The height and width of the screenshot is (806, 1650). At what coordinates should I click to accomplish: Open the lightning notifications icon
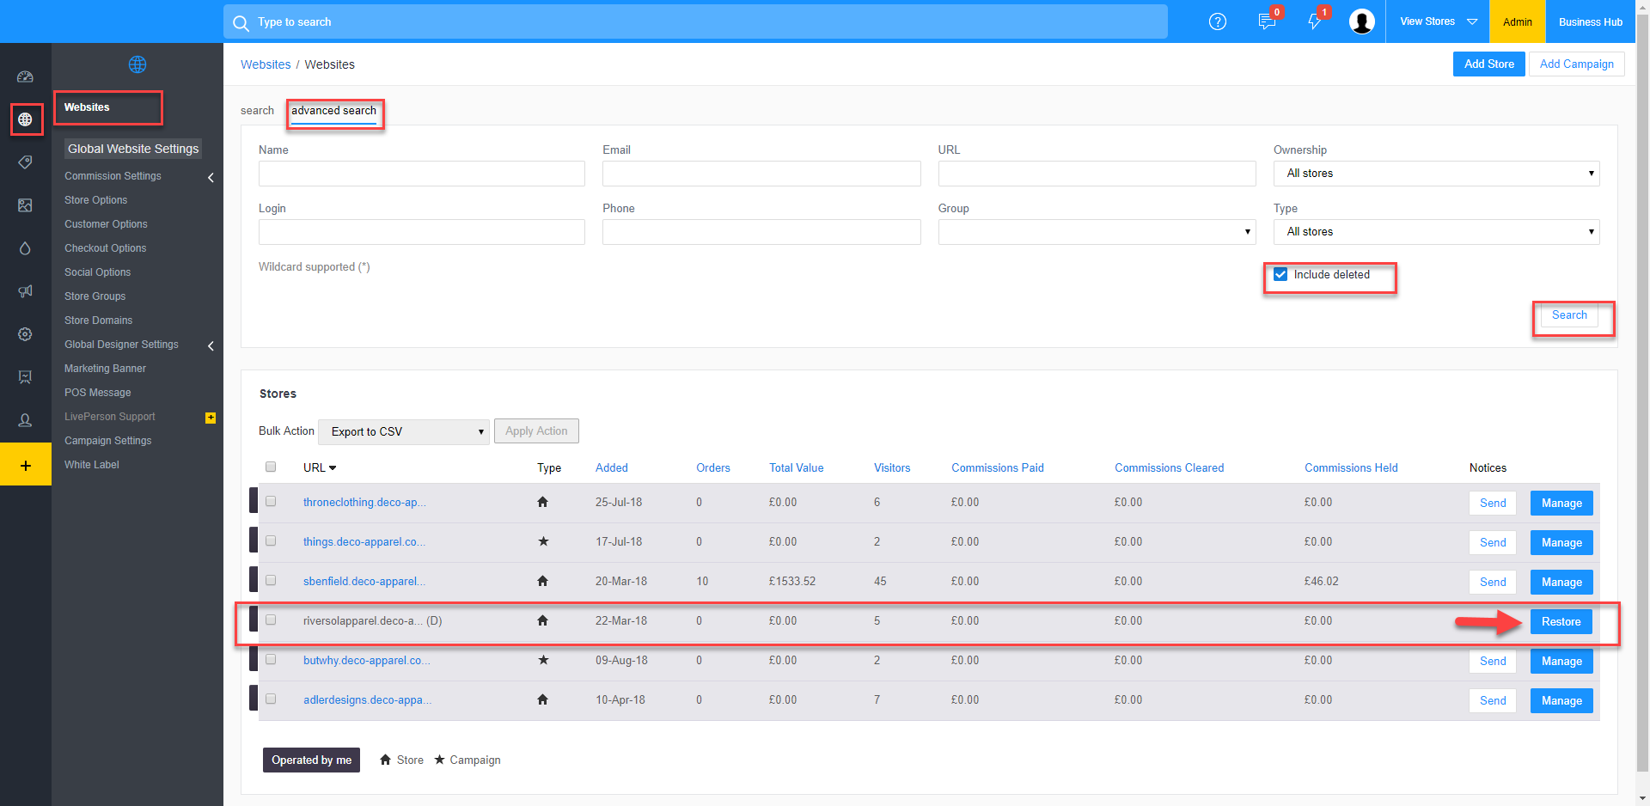(1315, 21)
